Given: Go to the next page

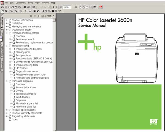Looking at the screenshot, I should 45,7.
